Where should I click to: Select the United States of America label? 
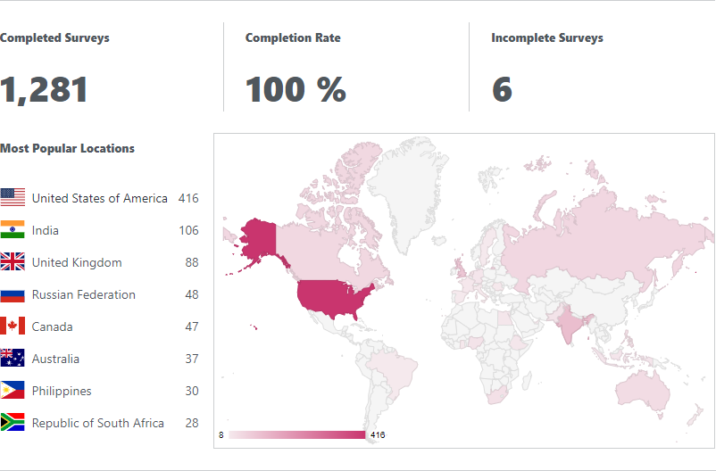100,198
